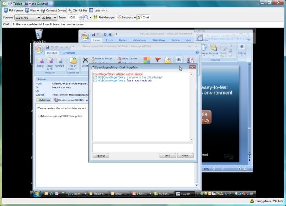The height and width of the screenshot is (206, 286).
Task: Click Undo icon in PowerPoint quick access
Action: [98, 34]
